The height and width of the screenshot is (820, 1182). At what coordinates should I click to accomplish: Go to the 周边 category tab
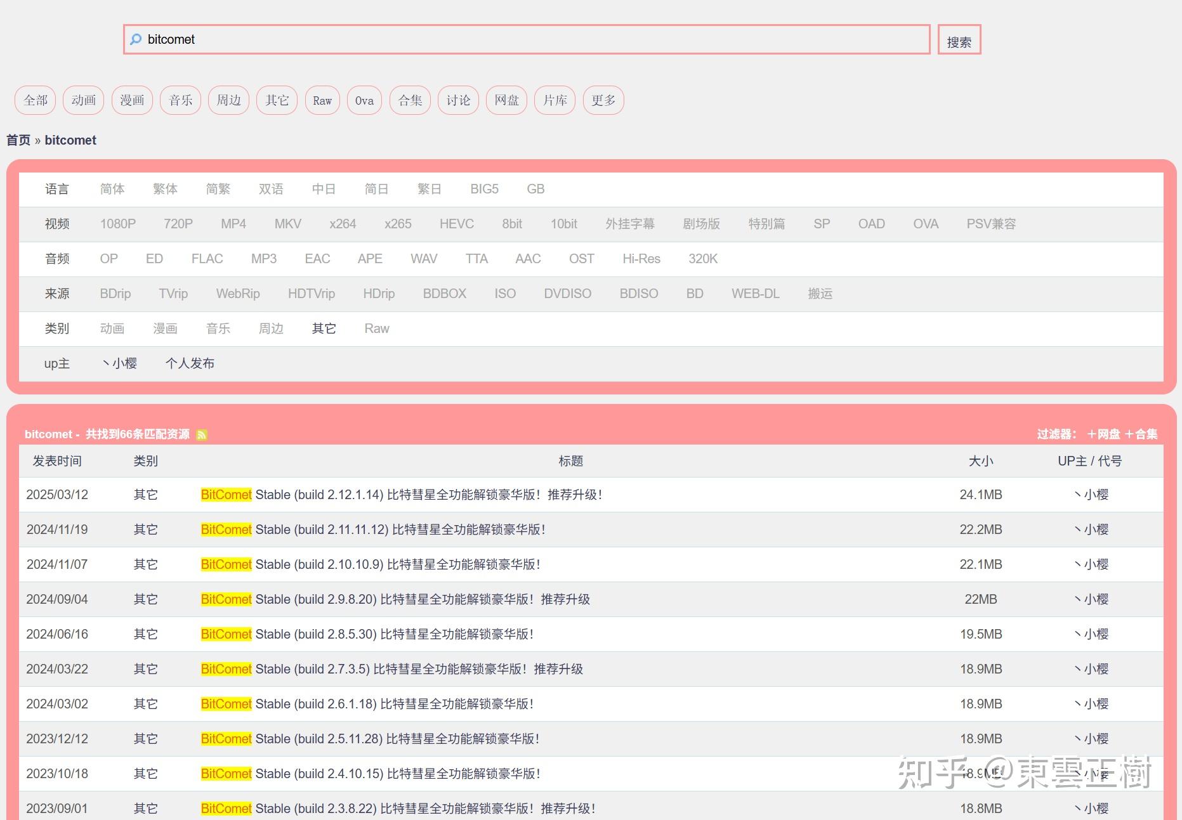click(229, 100)
